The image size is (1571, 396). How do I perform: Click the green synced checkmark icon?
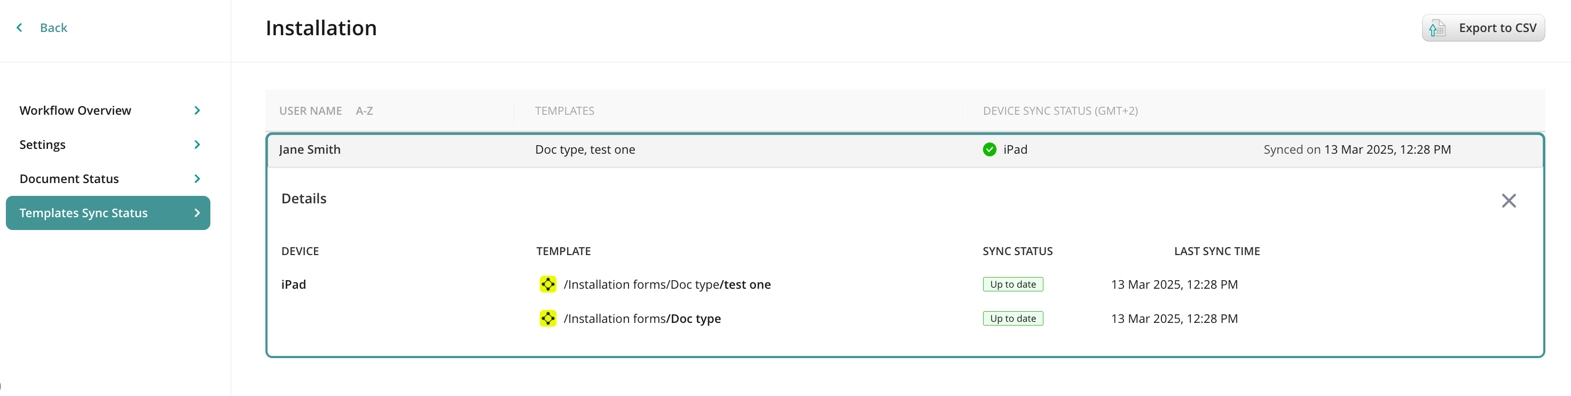pyautogui.click(x=989, y=149)
